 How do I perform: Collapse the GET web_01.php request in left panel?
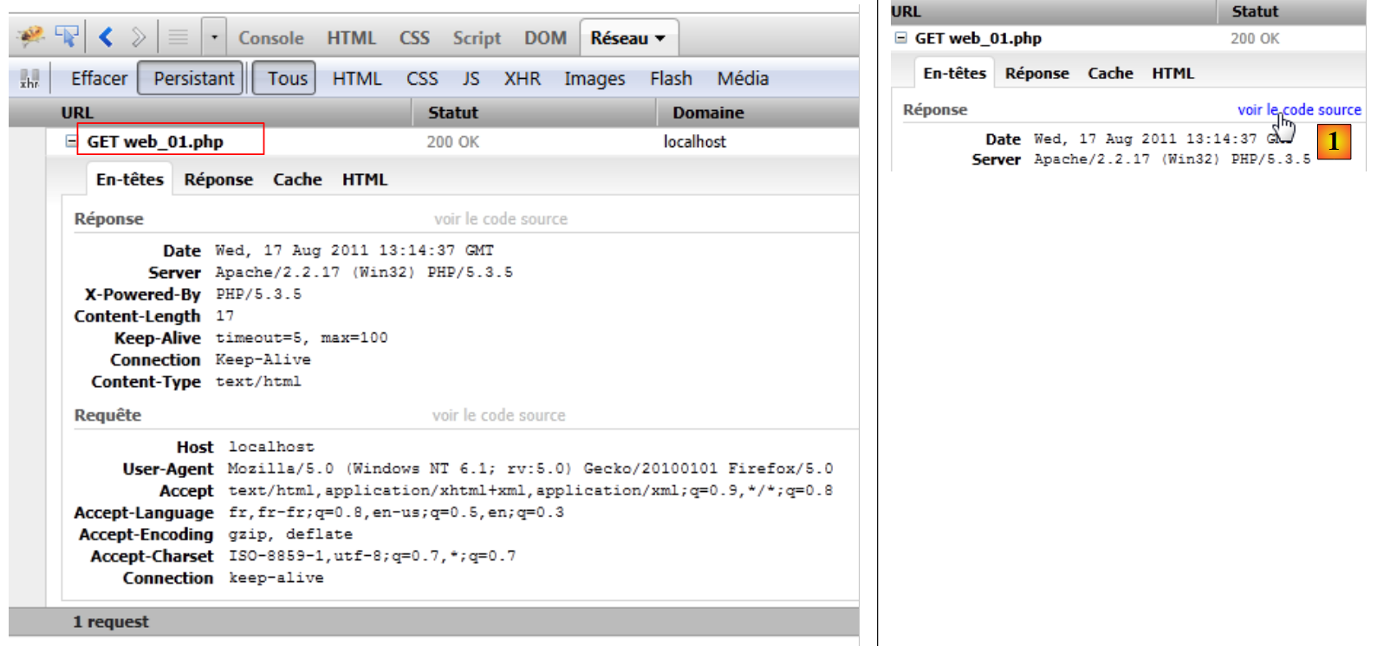tap(71, 141)
